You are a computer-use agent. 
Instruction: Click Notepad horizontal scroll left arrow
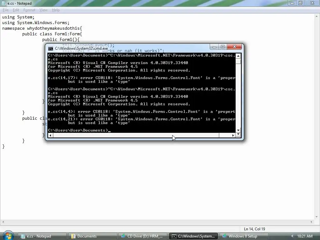(3, 222)
